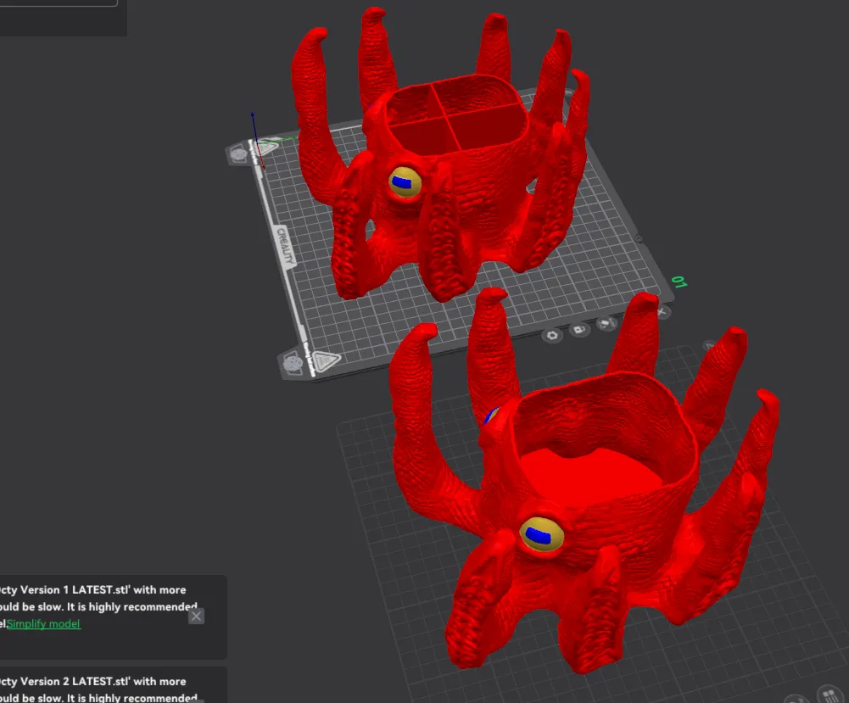
Task: Click the Simplify model link
Action: coord(43,623)
